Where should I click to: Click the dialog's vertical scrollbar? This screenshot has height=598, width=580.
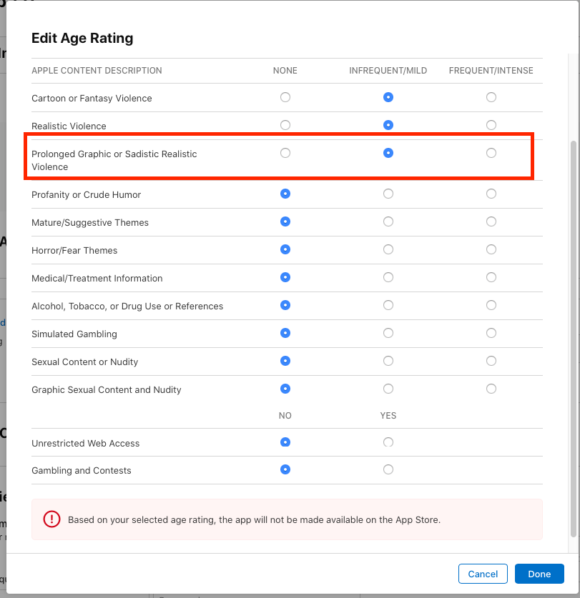click(571, 336)
